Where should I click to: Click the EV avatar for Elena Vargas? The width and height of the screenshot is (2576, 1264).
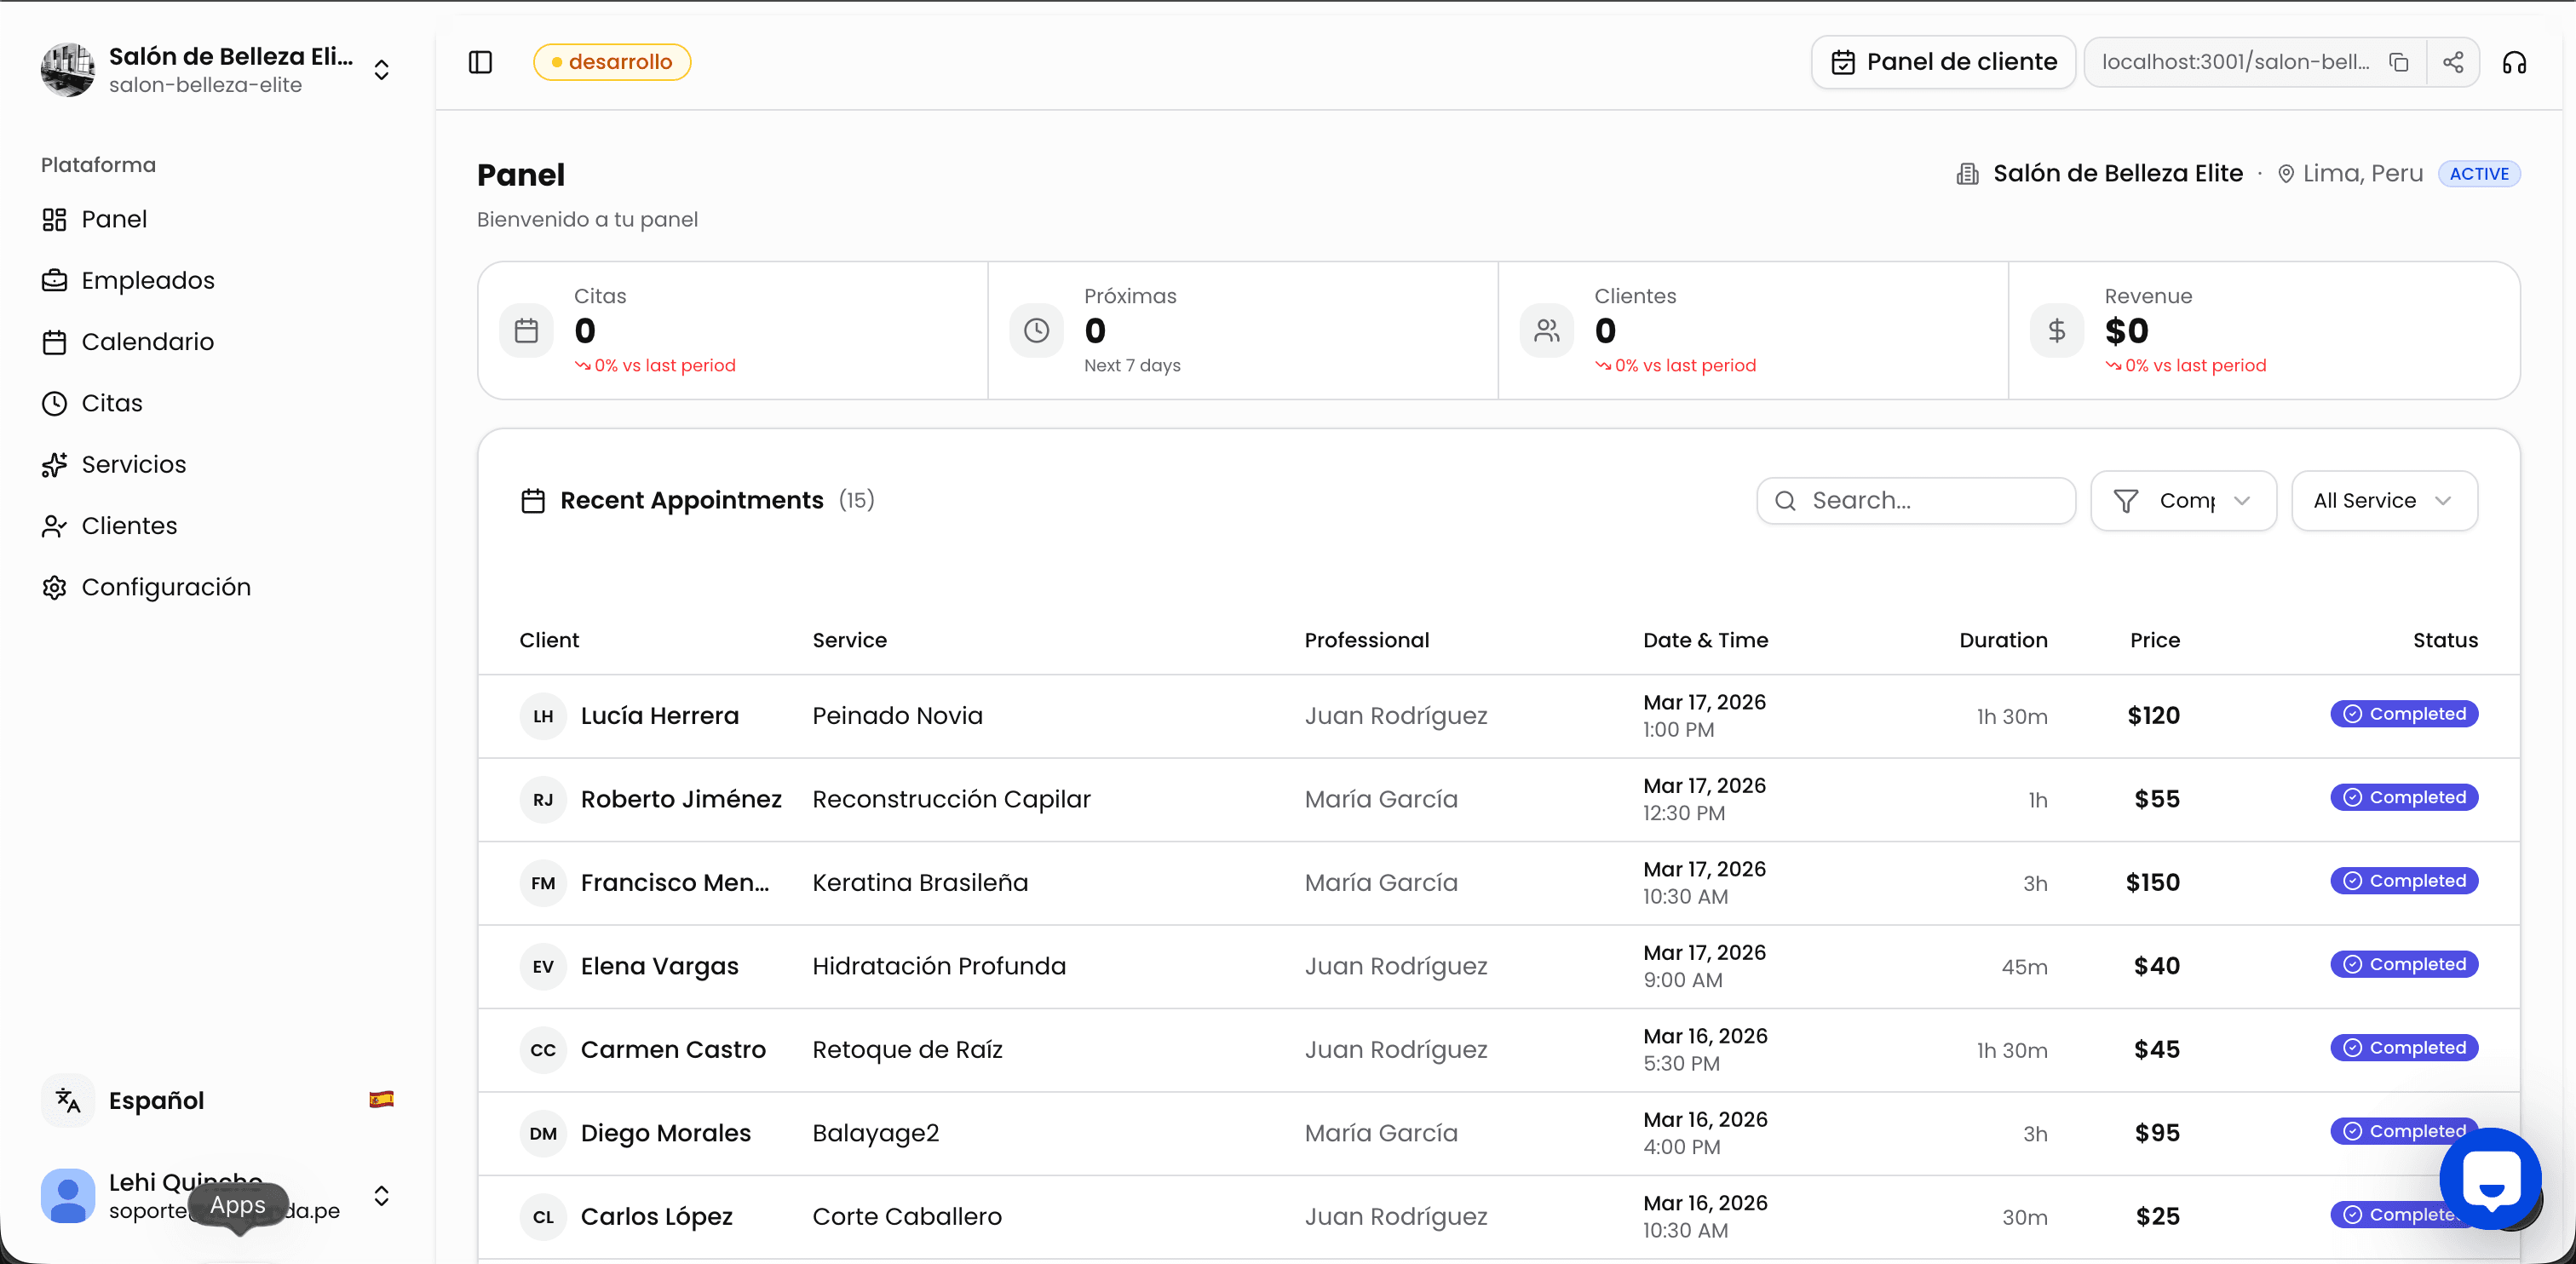543,966
